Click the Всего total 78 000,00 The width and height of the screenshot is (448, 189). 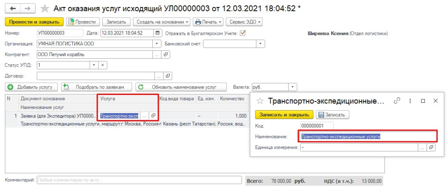click(x=280, y=181)
